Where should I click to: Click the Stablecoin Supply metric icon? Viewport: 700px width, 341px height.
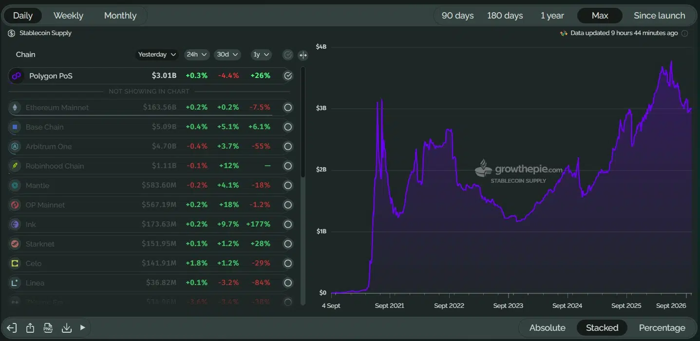12,33
